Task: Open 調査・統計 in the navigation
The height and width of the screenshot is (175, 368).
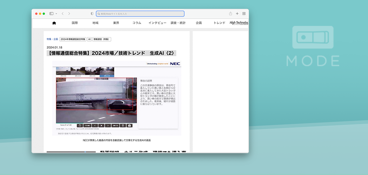Action: [x=178, y=23]
